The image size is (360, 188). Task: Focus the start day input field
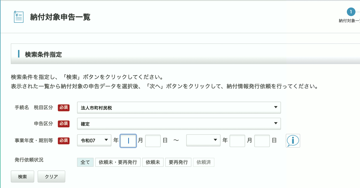(153, 141)
